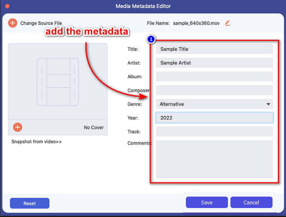The height and width of the screenshot is (217, 286).
Task: Click inside the Comments text area
Action: point(214,159)
